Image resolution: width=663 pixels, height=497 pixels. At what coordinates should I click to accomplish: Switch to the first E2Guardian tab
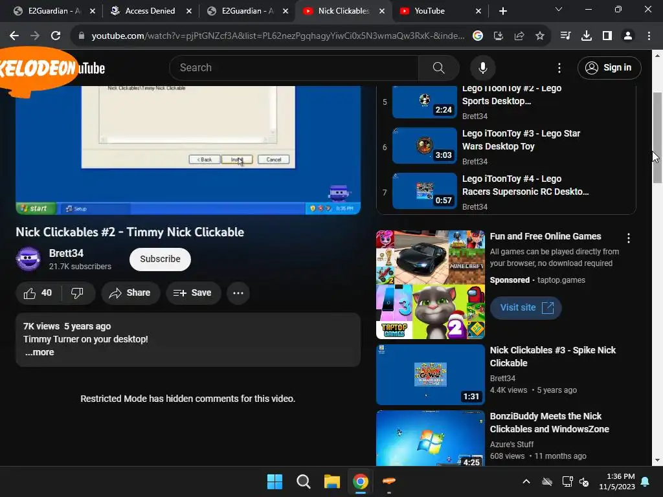tap(54, 11)
